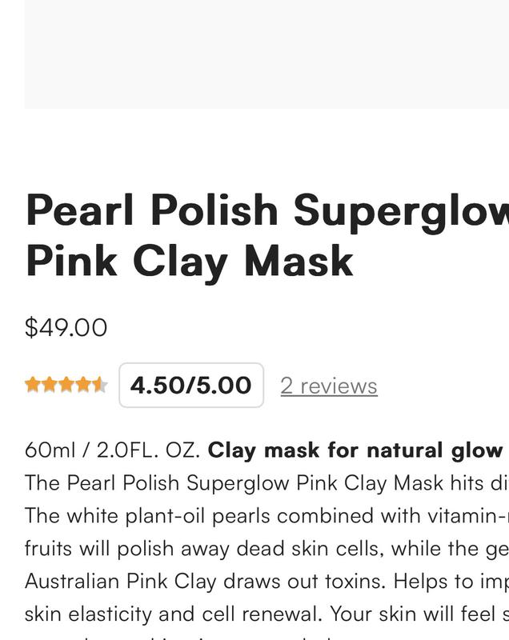The image size is (509, 640).
Task: Click bold 'Clay mask for natural glow' text
Action: [x=355, y=450]
